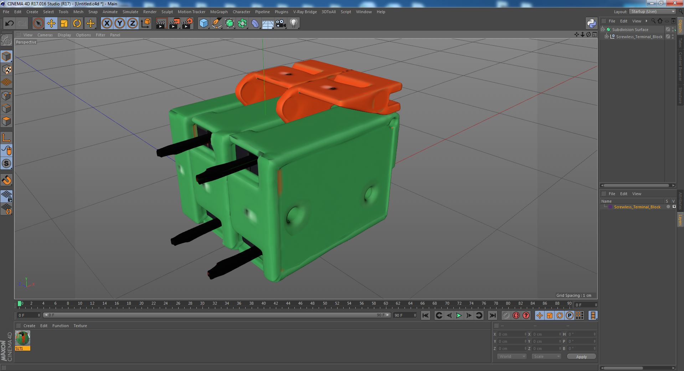Switch to Polygons mode
This screenshot has width=684, height=371.
point(6,121)
